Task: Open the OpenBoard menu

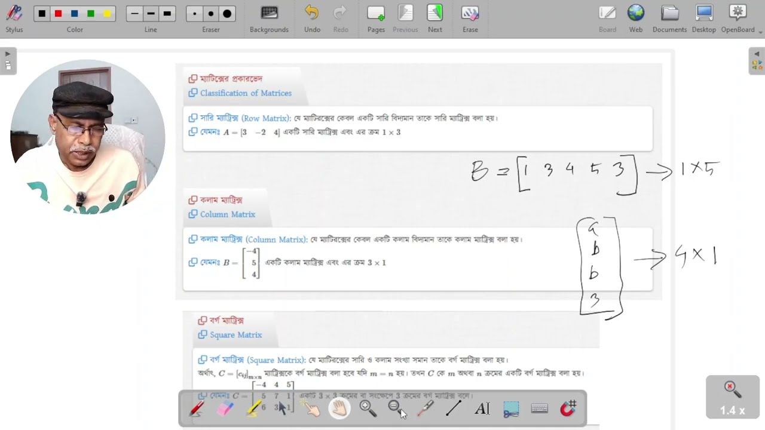Action: coord(738,19)
